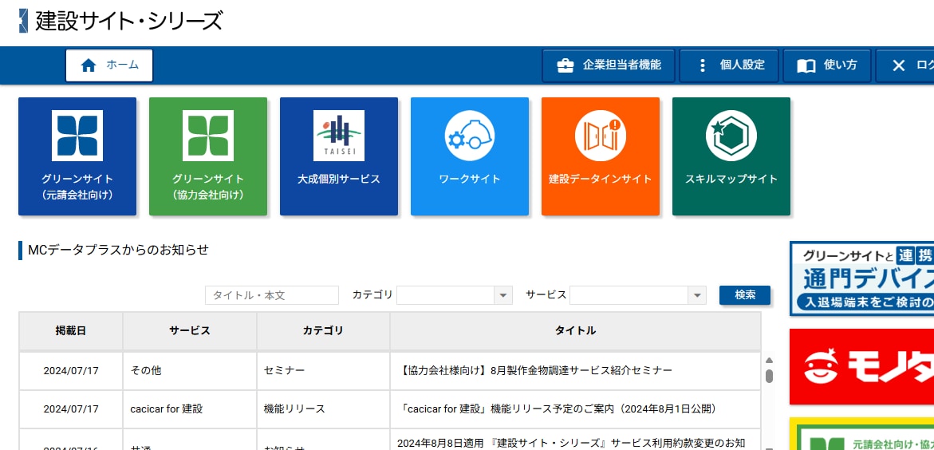Image resolution: width=934 pixels, height=450 pixels.
Task: Open サービス利用約款変更のお知らせ notice
Action: (x=571, y=443)
